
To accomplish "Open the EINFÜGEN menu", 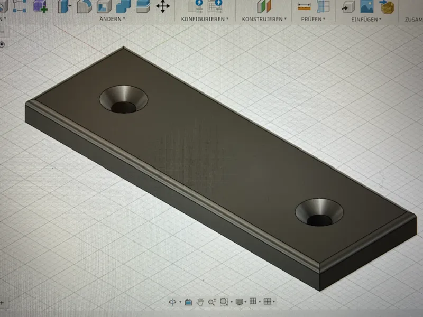I will pyautogui.click(x=366, y=20).
